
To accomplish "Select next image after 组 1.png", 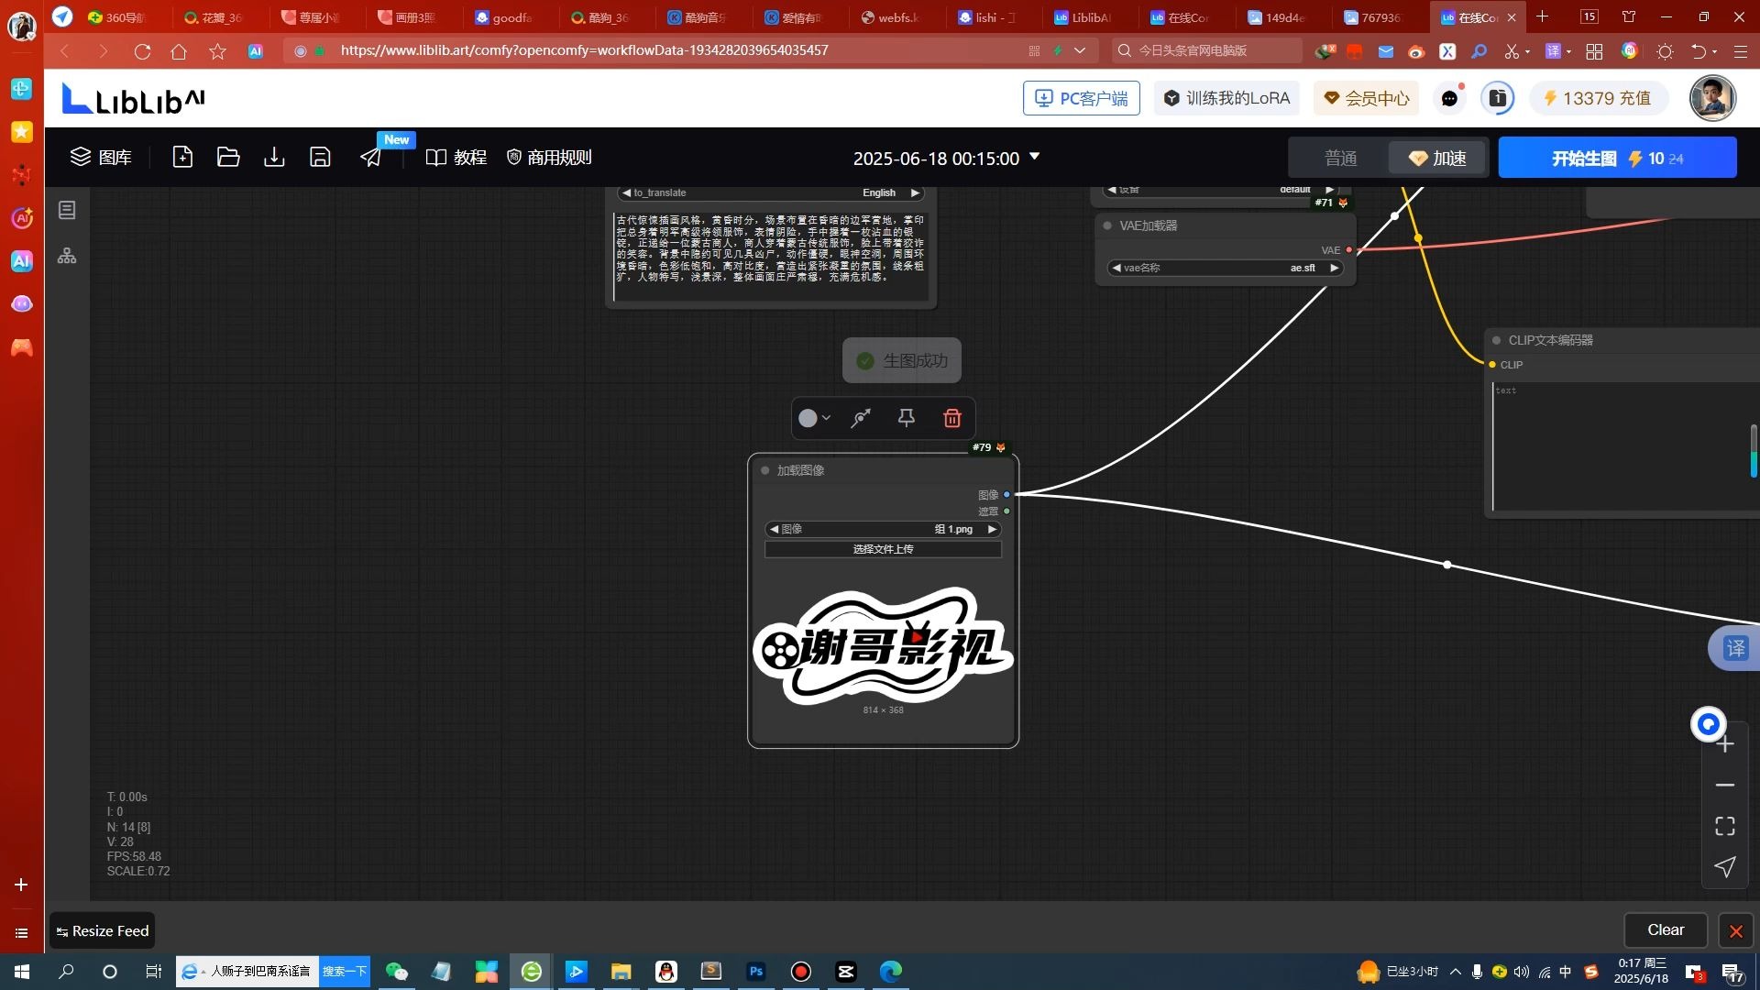I will point(992,529).
